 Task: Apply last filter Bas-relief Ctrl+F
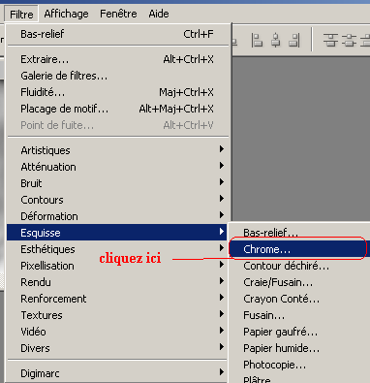118,34
